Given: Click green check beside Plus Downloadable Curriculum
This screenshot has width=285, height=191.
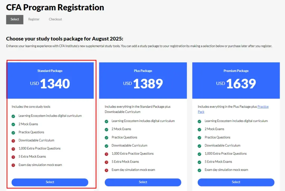Looking at the screenshot, I should click(107, 146).
